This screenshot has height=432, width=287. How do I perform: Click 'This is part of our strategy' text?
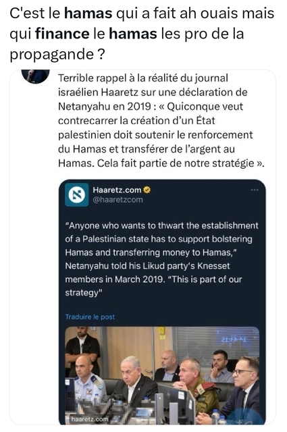[153, 286]
